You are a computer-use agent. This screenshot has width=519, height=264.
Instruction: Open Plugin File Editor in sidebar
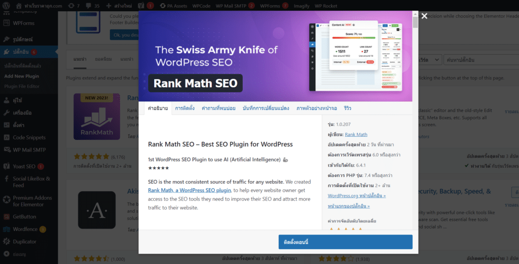point(22,86)
